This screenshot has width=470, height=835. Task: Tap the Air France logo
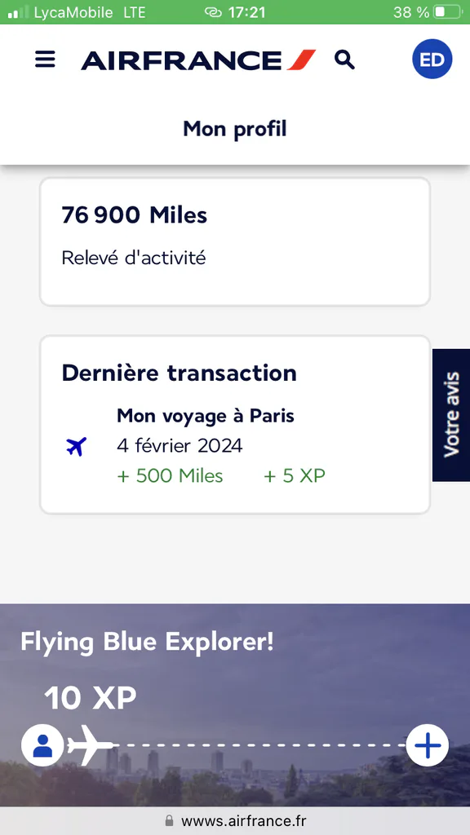[x=198, y=60]
